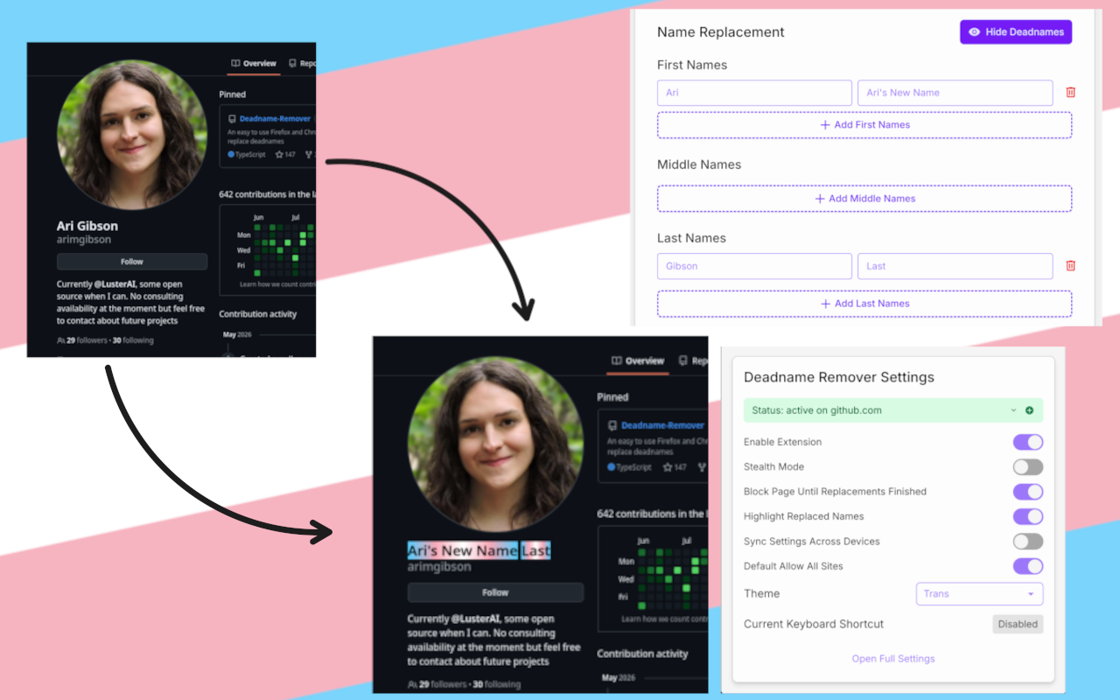This screenshot has width=1120, height=700.
Task: Click the Ari Gibson profile name heading
Action: coord(87,226)
